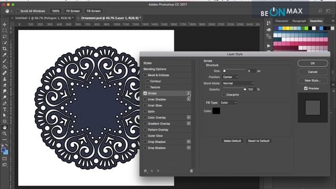The image size is (336, 189).
Task: Click the New Style... button
Action: pos(313,80)
